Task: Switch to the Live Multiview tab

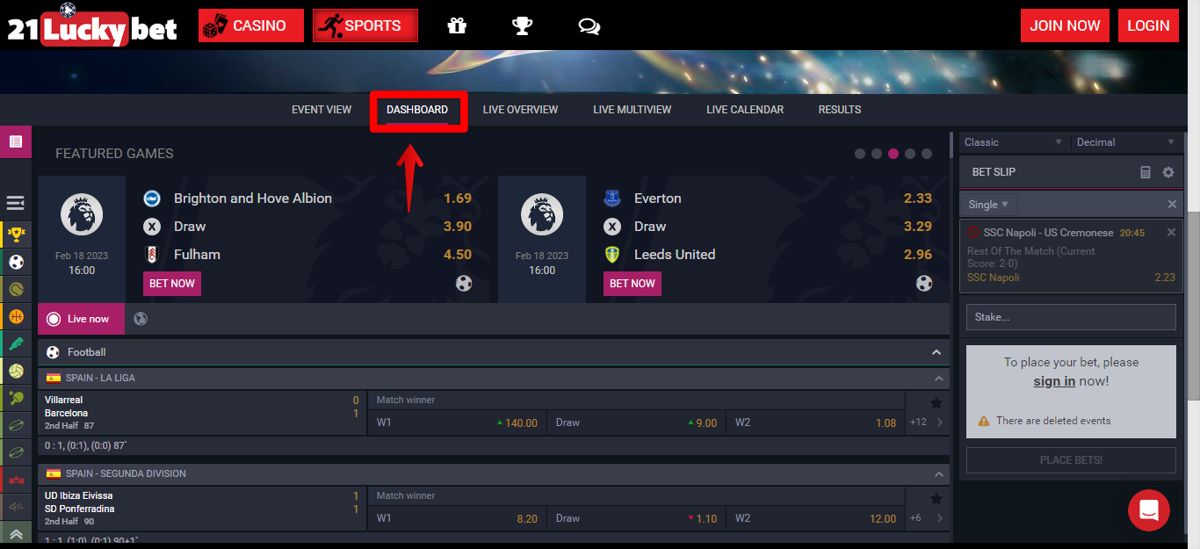Action: (633, 110)
